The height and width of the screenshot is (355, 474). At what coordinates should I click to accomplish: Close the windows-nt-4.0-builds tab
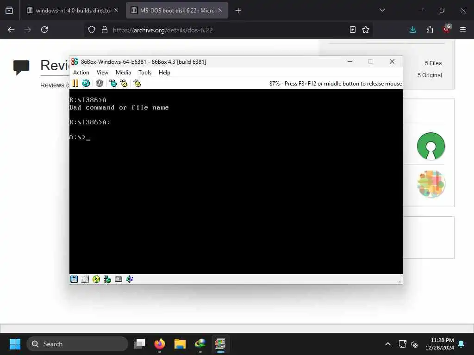coord(116,10)
